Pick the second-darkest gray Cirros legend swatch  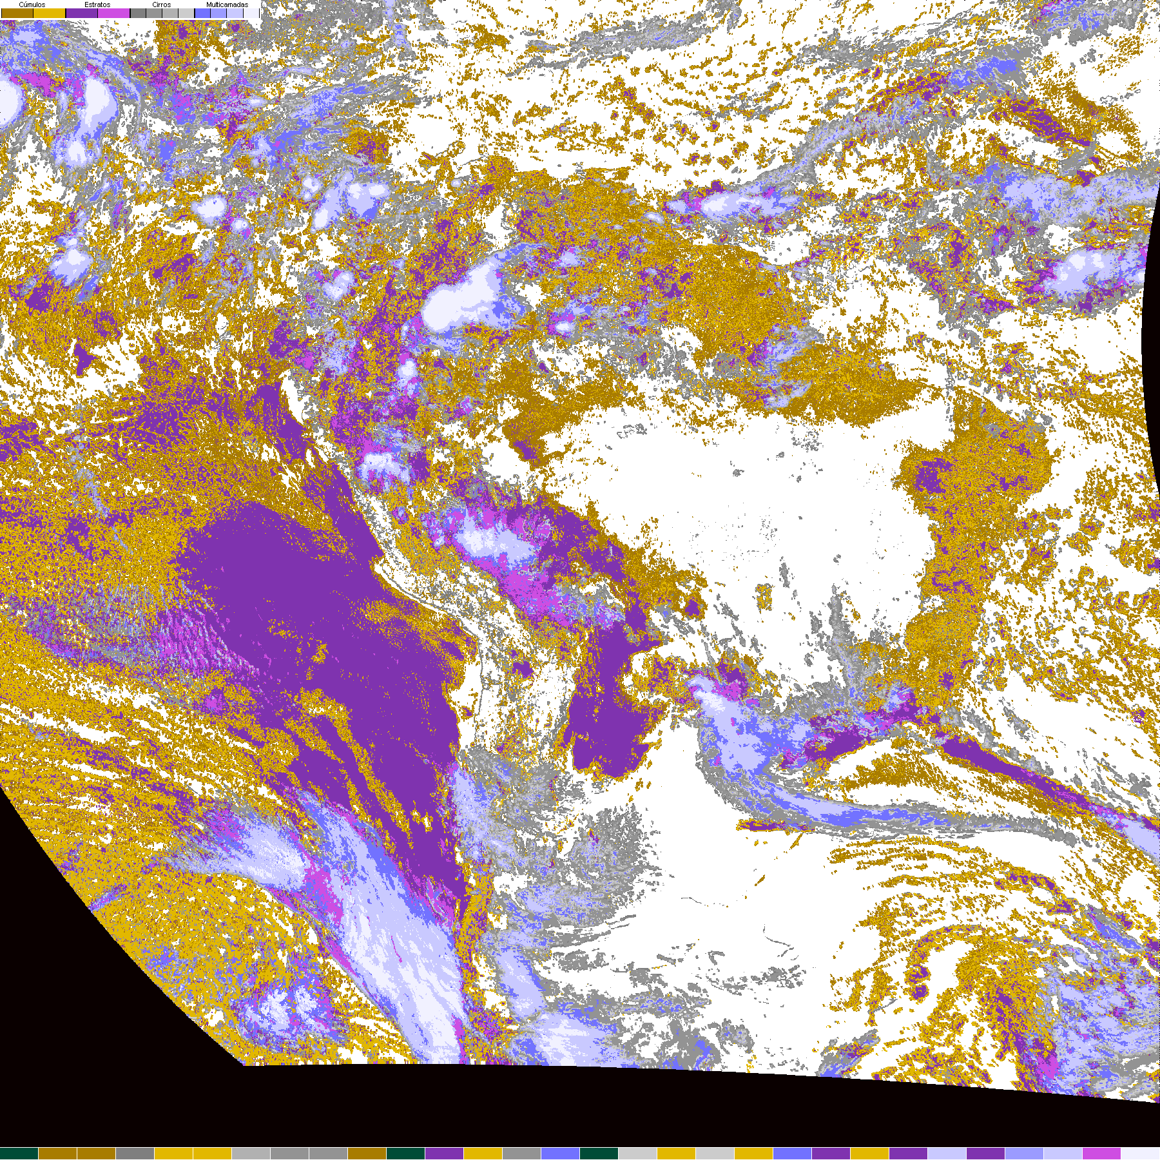point(154,14)
